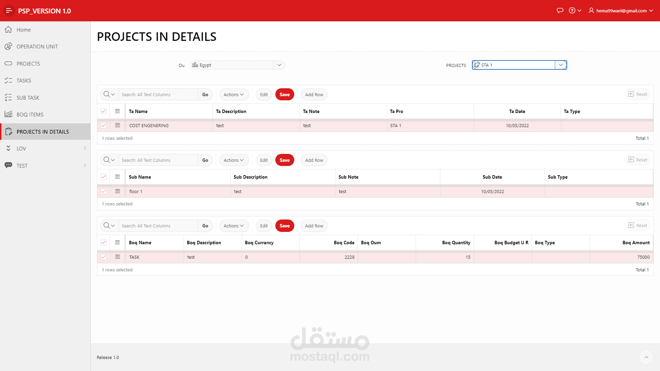Click the help question mark icon
660x371 pixels.
tap(572, 11)
